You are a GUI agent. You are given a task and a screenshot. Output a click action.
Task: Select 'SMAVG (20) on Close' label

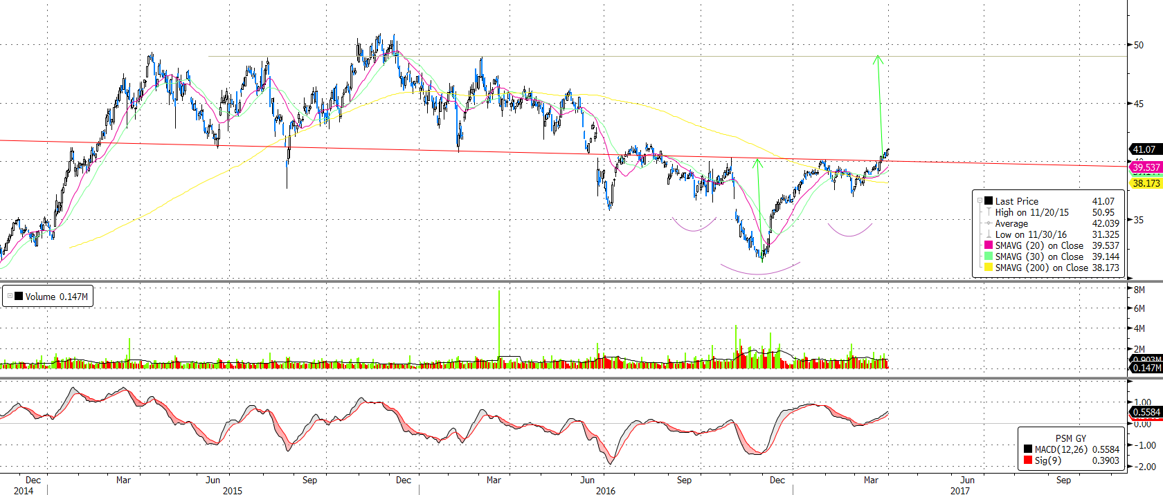[x=1039, y=245]
